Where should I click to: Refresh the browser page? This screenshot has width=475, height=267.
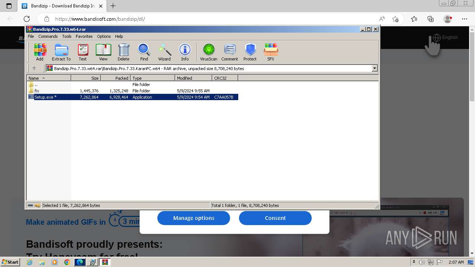tap(27, 19)
